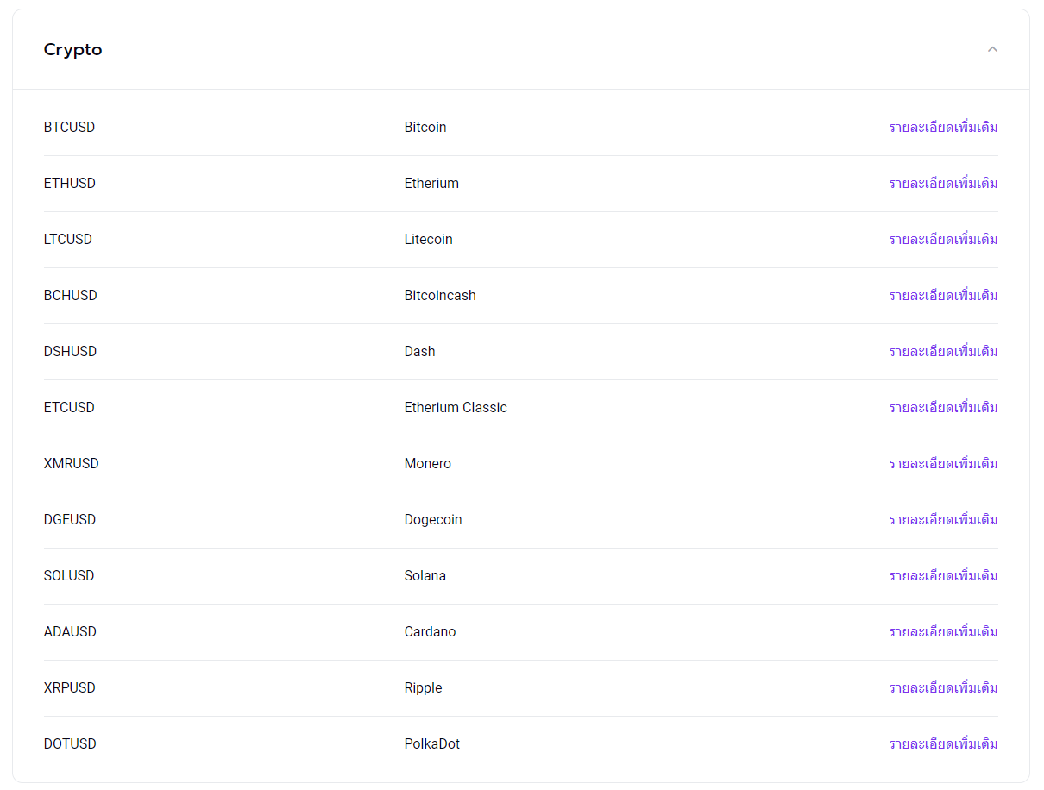Screen dimensions: 1044x790
Task: Click the Bitcoin name text
Action: [x=425, y=128]
